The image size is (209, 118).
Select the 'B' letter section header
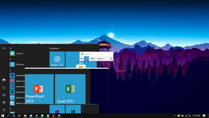click(10, 109)
